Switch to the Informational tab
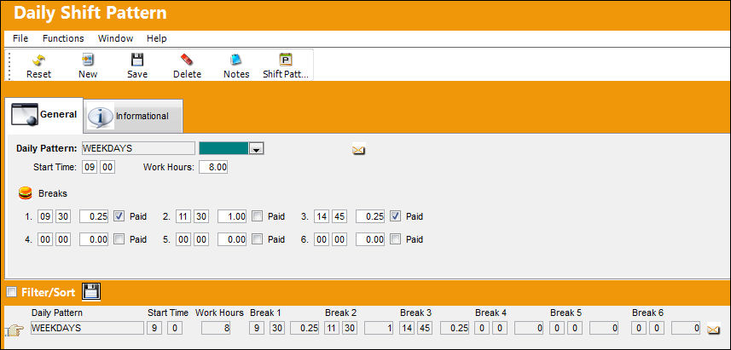Viewport: 731px width, 350px height. (x=133, y=116)
